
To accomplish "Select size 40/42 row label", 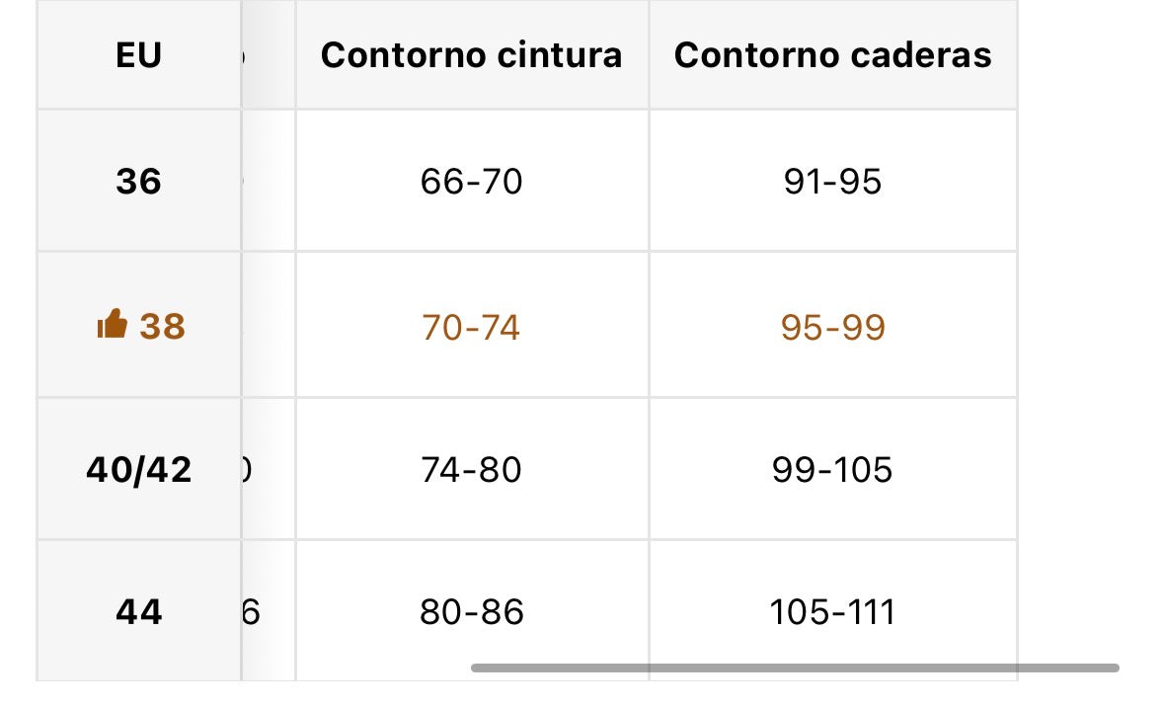I will (x=139, y=470).
